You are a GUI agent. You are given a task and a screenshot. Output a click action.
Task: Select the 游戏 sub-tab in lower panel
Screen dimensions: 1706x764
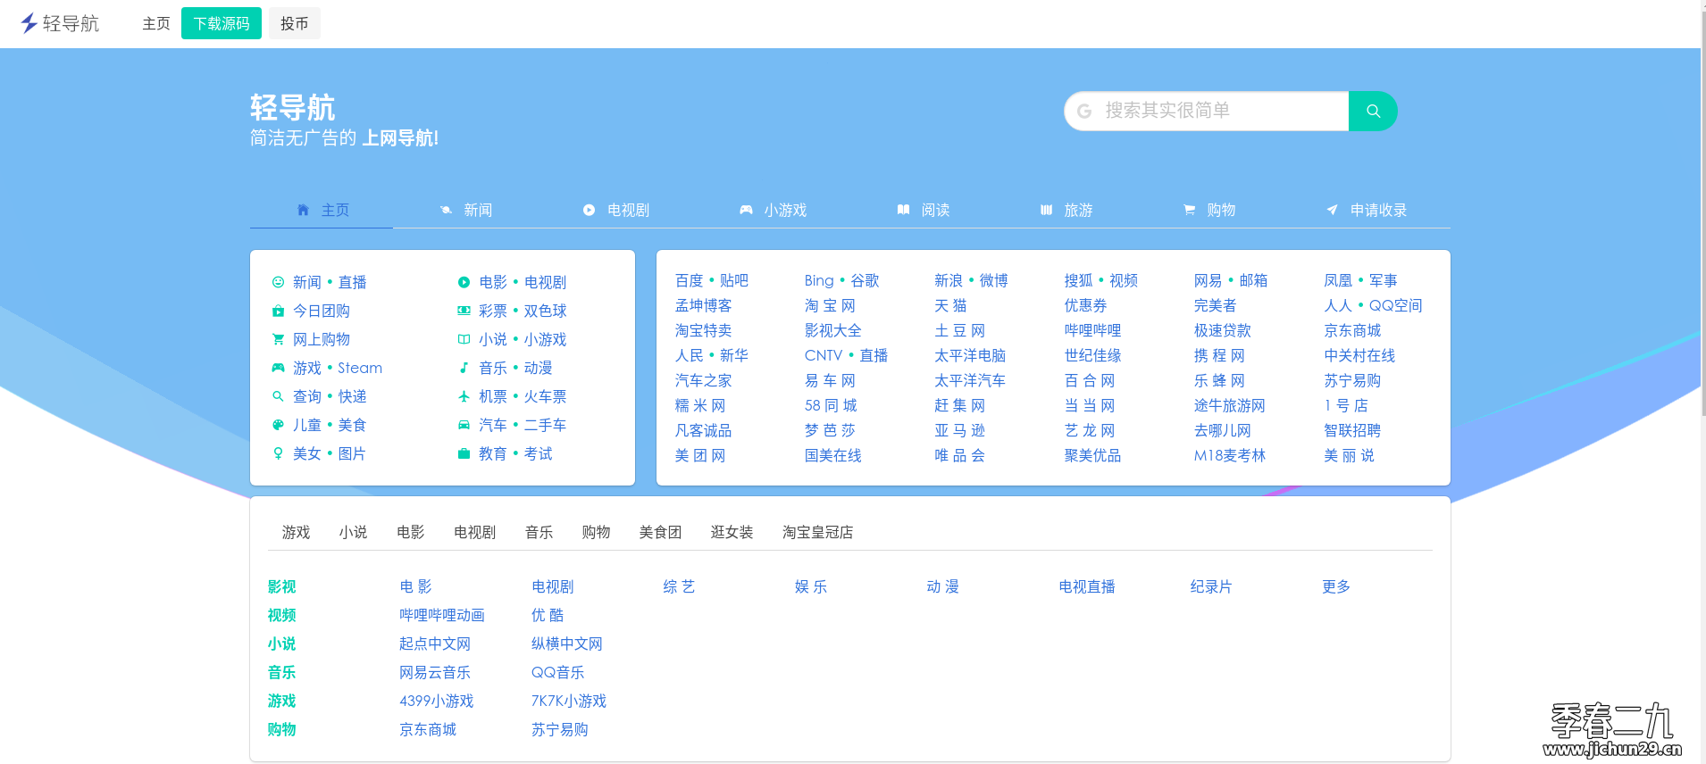coord(297,532)
